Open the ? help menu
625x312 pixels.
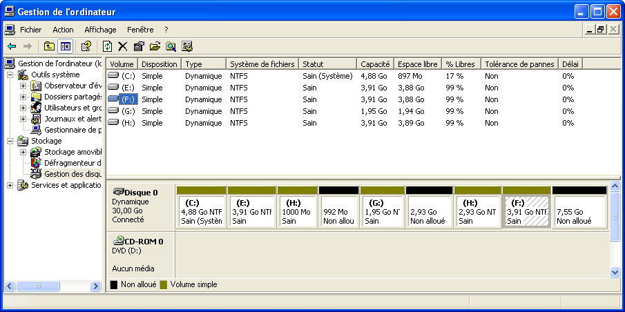click(x=166, y=30)
